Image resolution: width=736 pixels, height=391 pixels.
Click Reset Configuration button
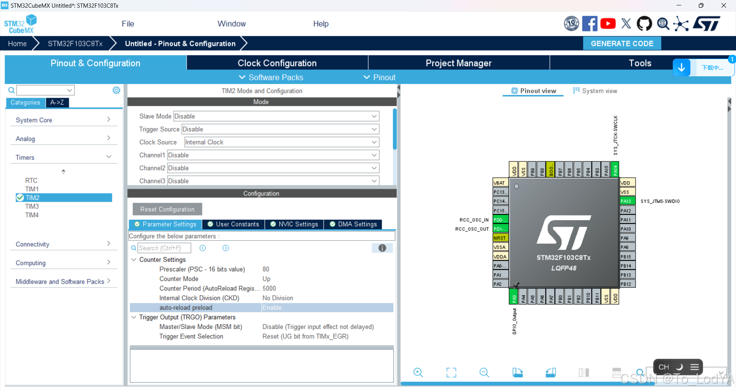[167, 209]
